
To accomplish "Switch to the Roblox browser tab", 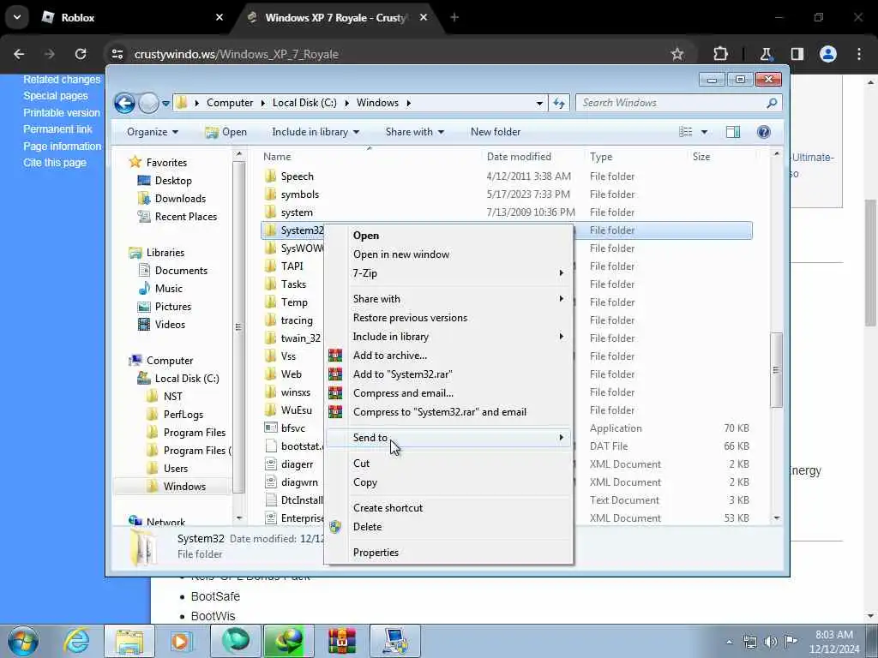I will [133, 17].
